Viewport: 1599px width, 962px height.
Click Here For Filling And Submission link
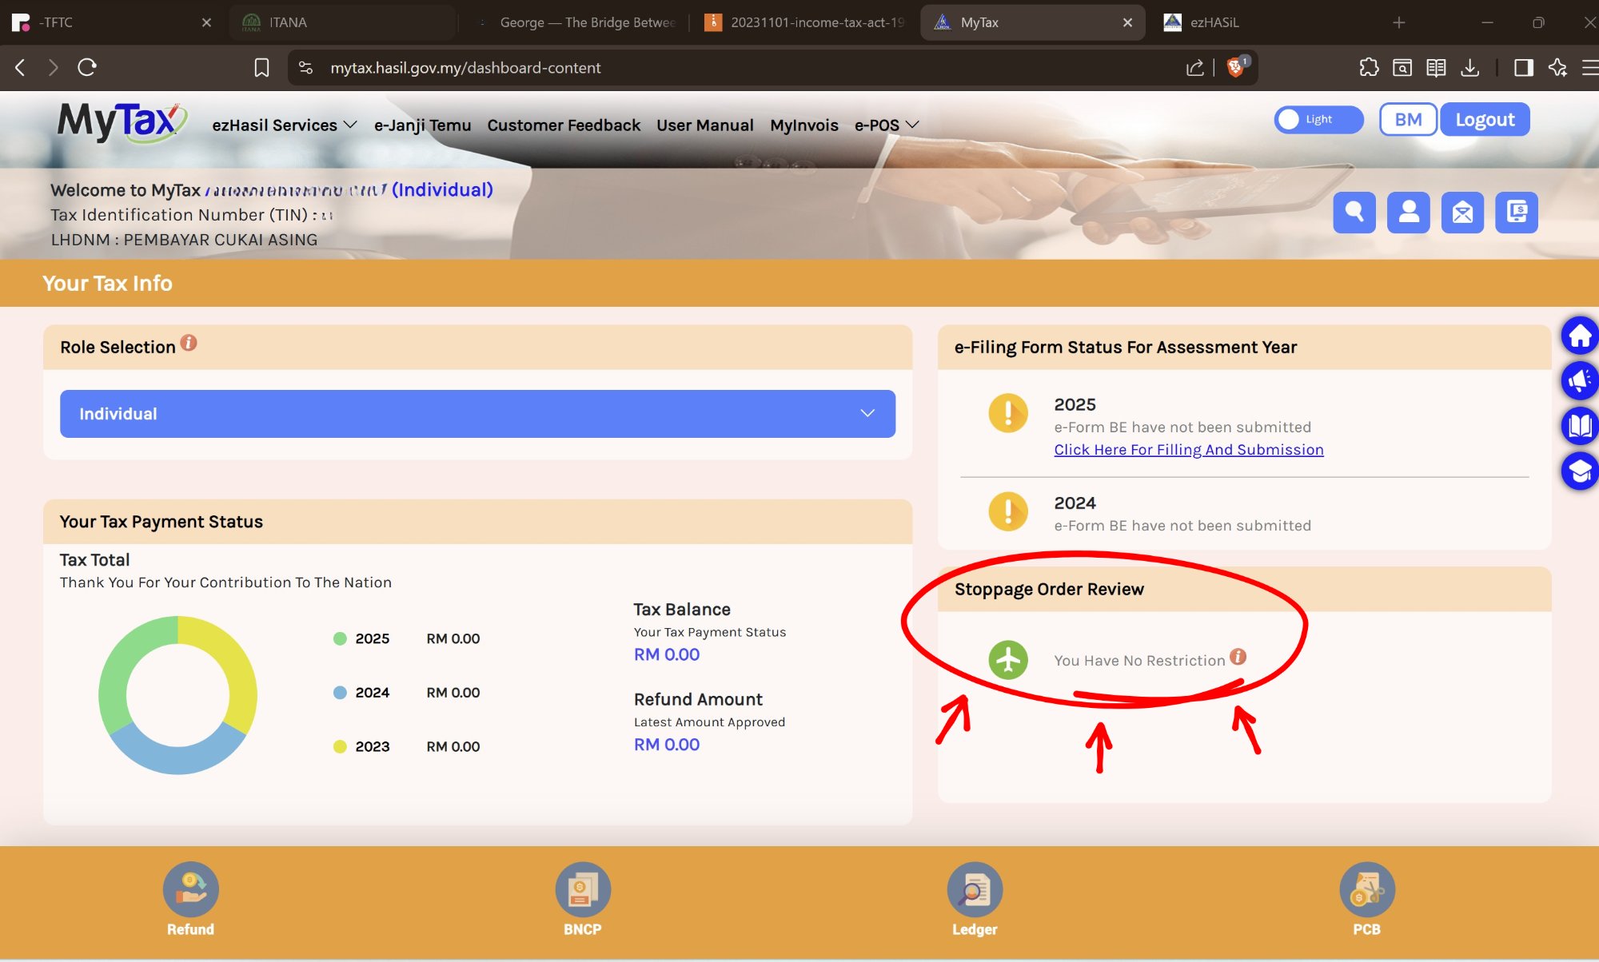[x=1188, y=450]
